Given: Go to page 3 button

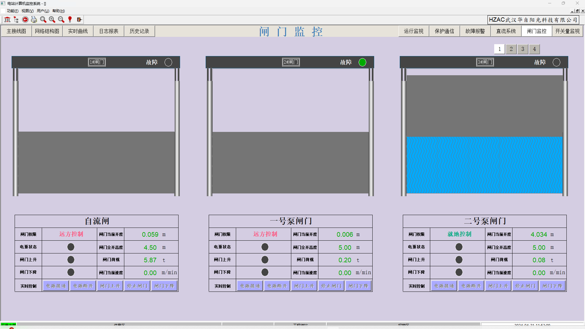Looking at the screenshot, I should 523,49.
